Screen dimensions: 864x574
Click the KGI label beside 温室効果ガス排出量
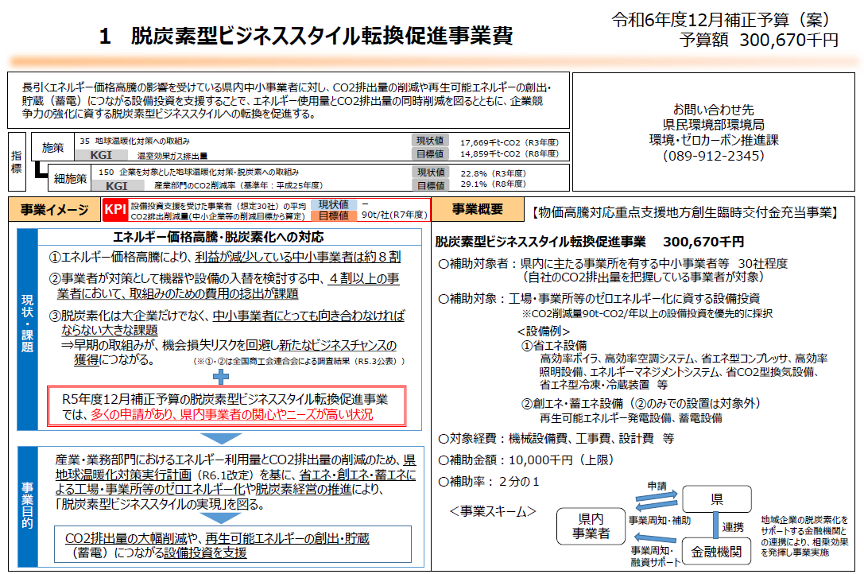101,155
